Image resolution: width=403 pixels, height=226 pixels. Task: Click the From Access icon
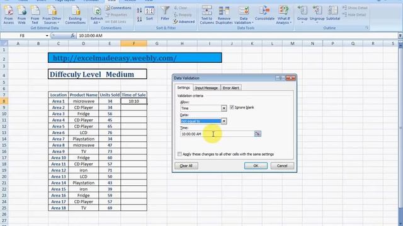8,15
